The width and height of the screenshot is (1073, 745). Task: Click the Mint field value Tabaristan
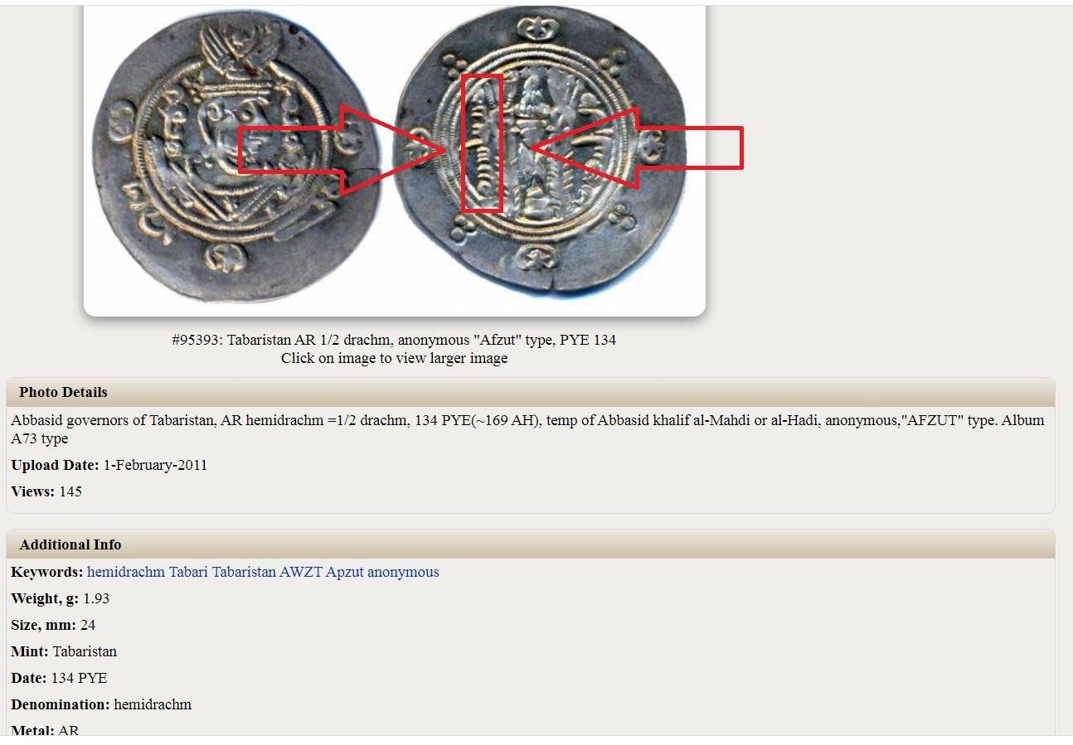point(85,651)
